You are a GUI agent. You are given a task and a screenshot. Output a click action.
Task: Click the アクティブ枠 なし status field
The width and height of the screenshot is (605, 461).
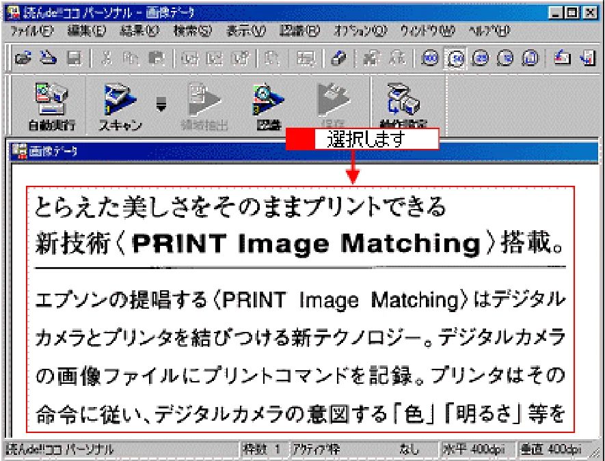tap(364, 449)
